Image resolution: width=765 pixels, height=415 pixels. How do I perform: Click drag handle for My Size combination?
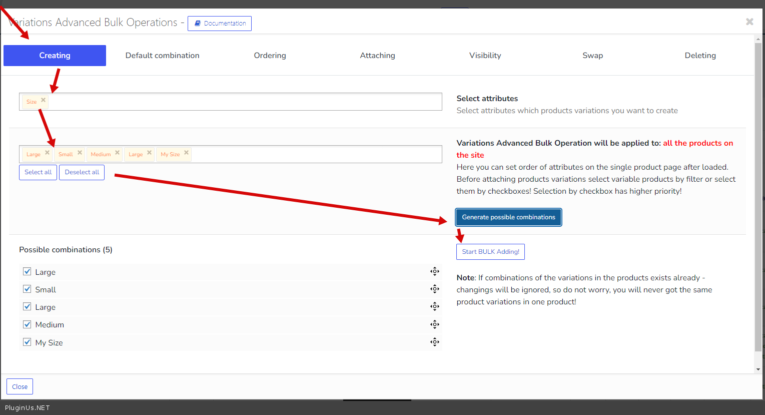[434, 342]
